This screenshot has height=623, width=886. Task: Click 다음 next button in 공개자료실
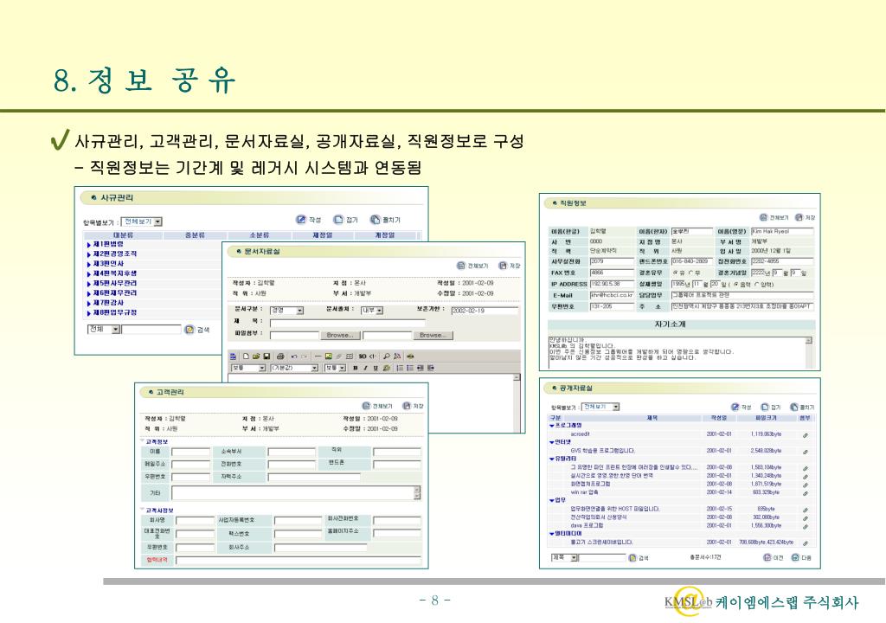[x=801, y=557]
